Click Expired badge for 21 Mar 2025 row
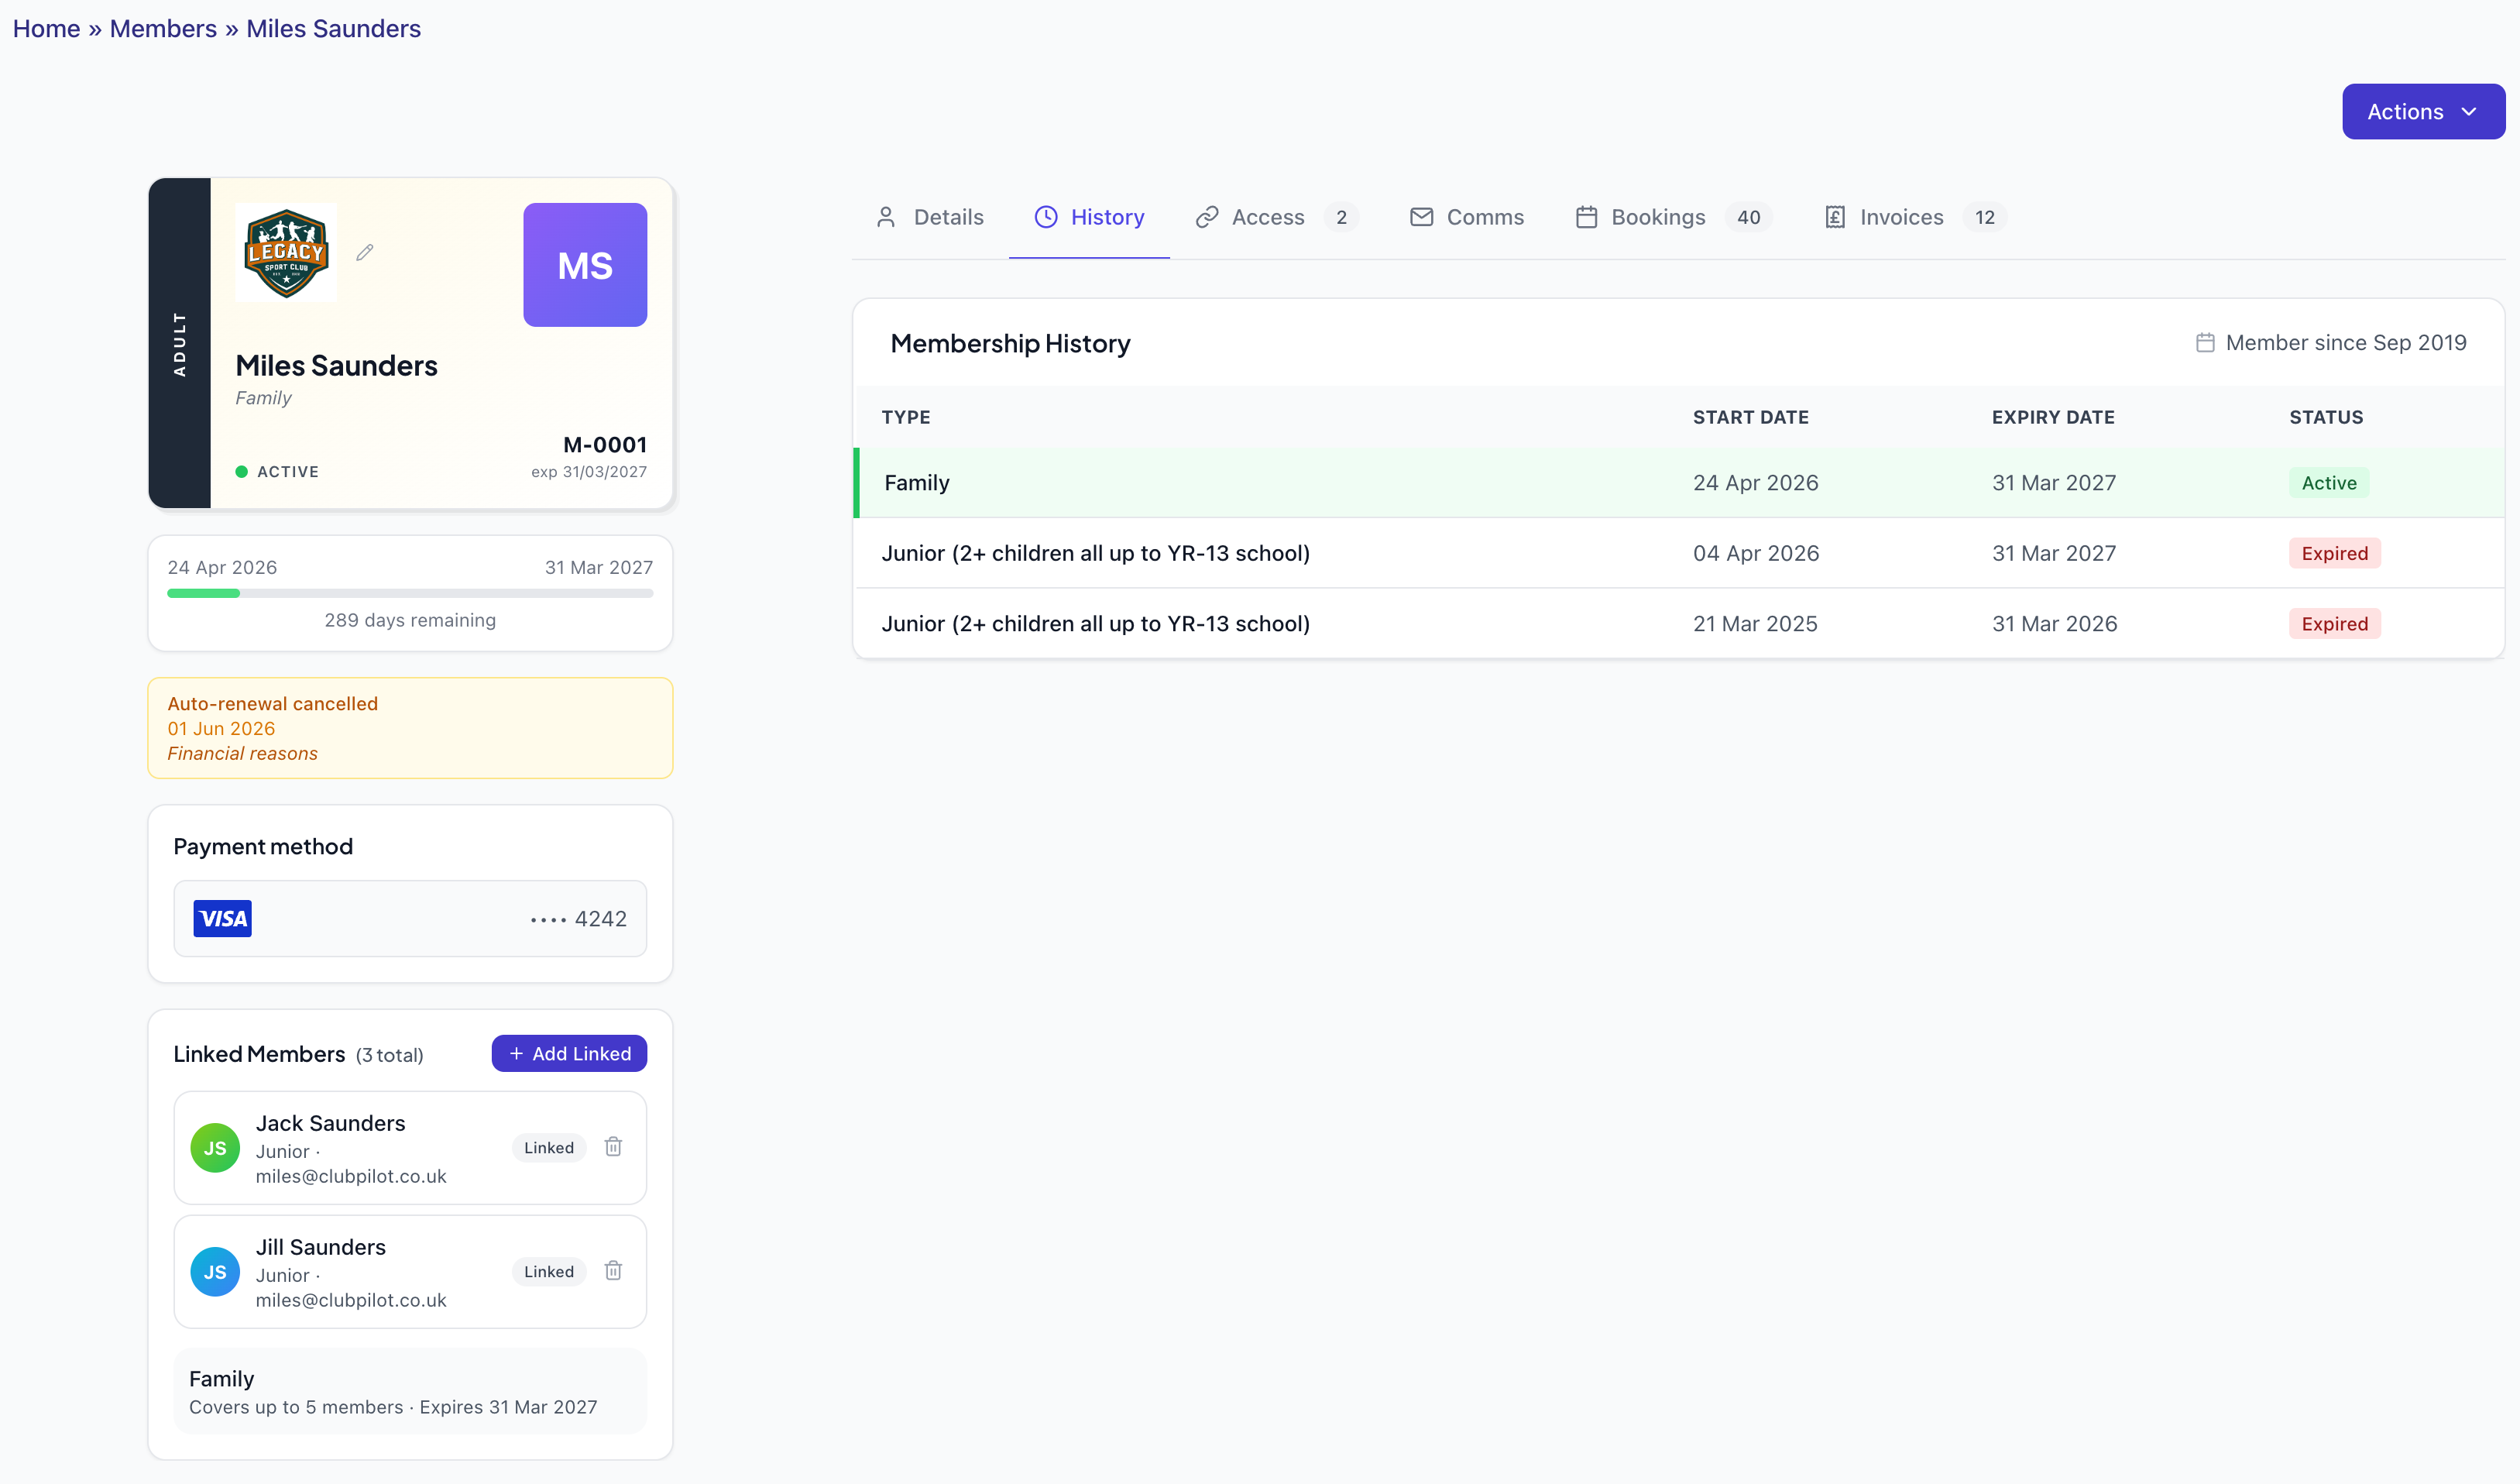2520x1484 pixels. click(2335, 623)
